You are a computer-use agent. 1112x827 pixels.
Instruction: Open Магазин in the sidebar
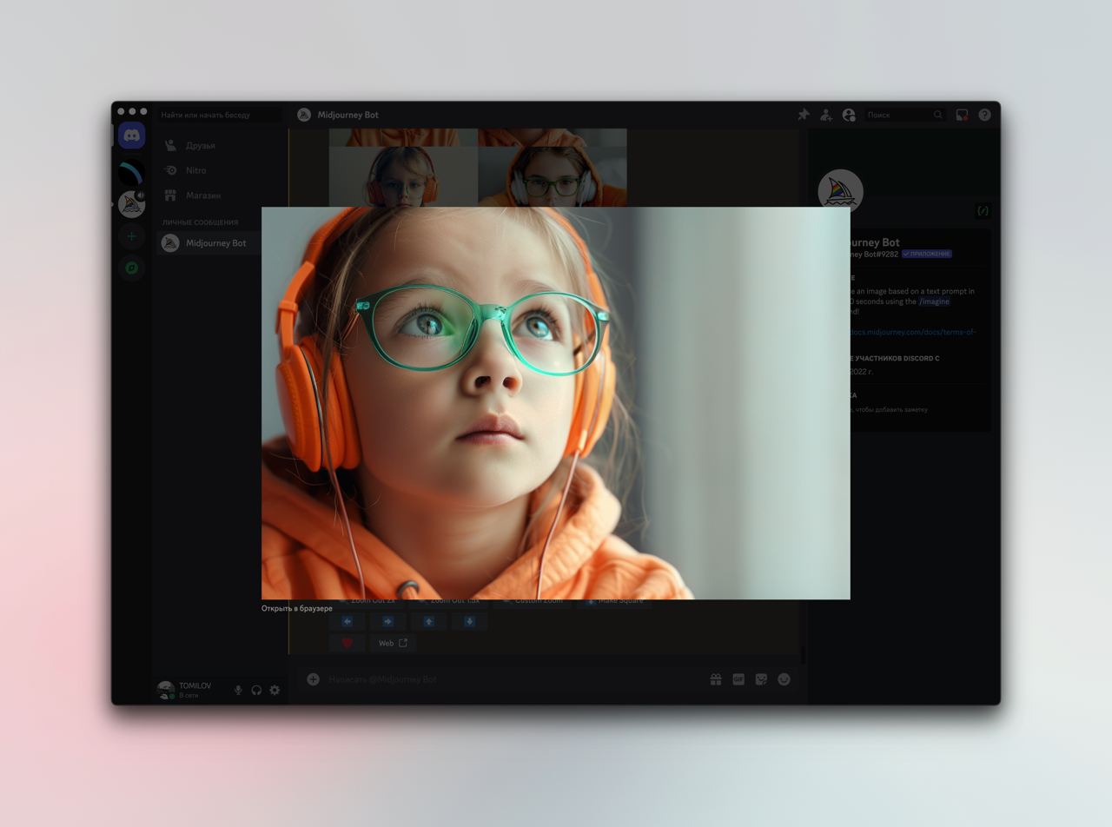pyautogui.click(x=220, y=195)
